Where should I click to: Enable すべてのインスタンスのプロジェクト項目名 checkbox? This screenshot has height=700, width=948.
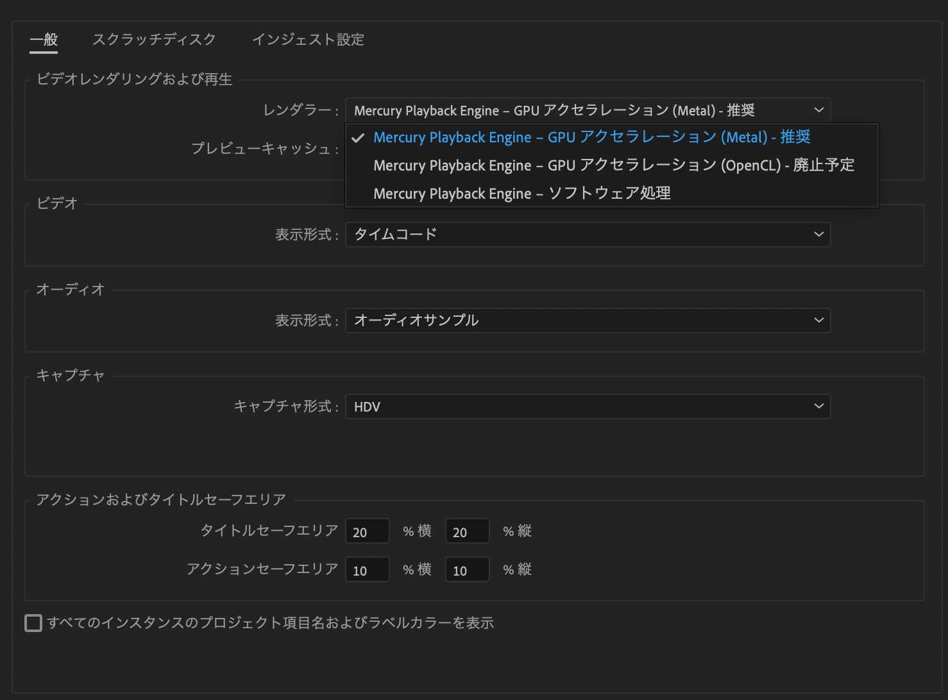33,623
